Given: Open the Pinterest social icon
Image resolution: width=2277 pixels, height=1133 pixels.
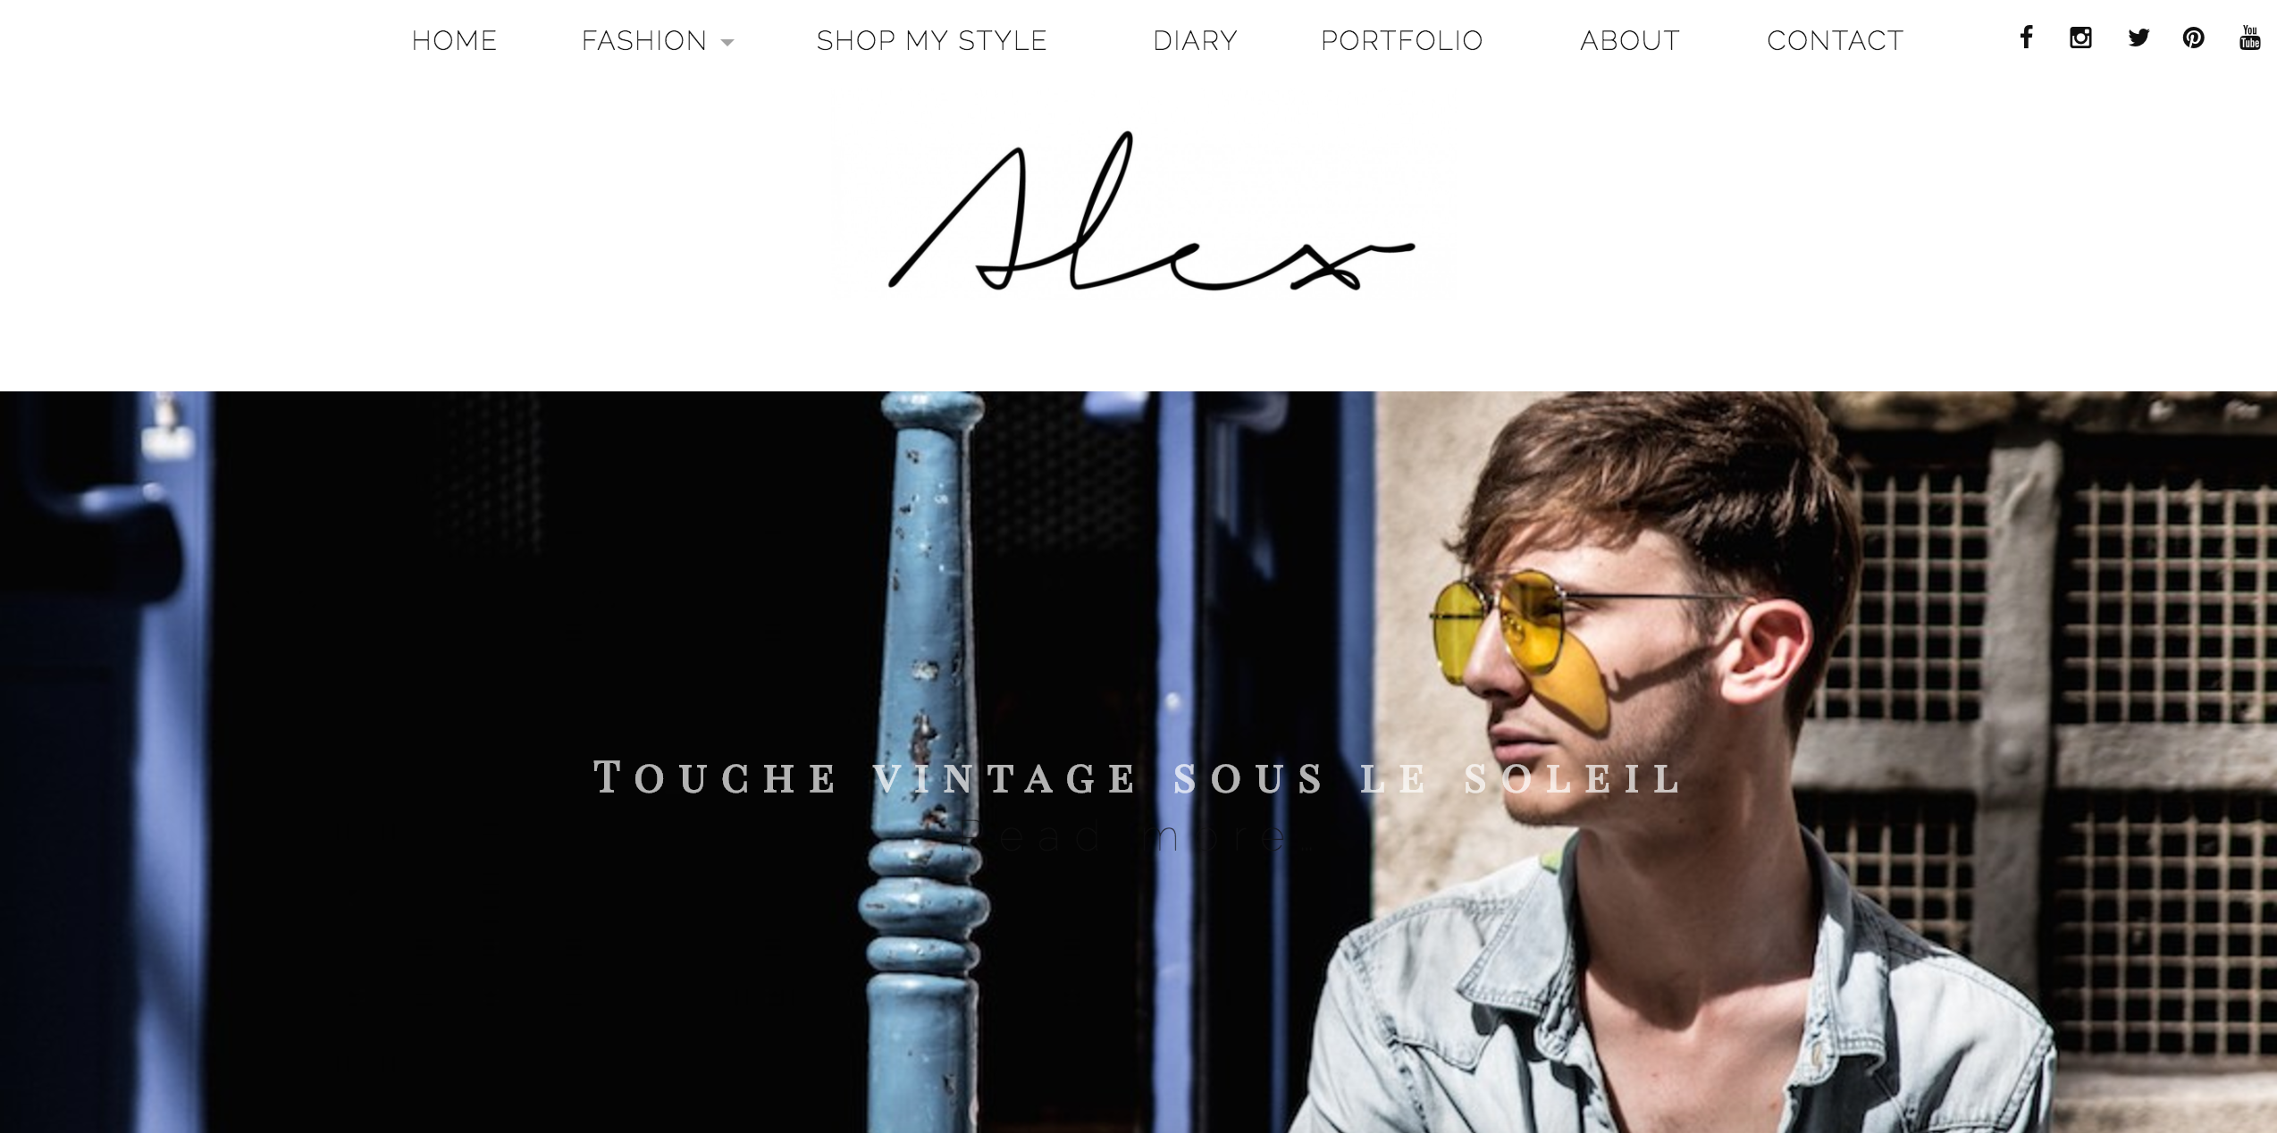Looking at the screenshot, I should 2193,38.
